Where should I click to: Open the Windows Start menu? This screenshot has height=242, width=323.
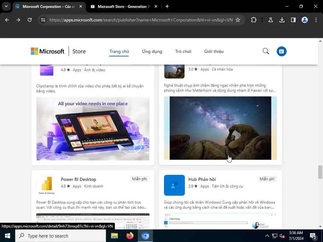8,236
